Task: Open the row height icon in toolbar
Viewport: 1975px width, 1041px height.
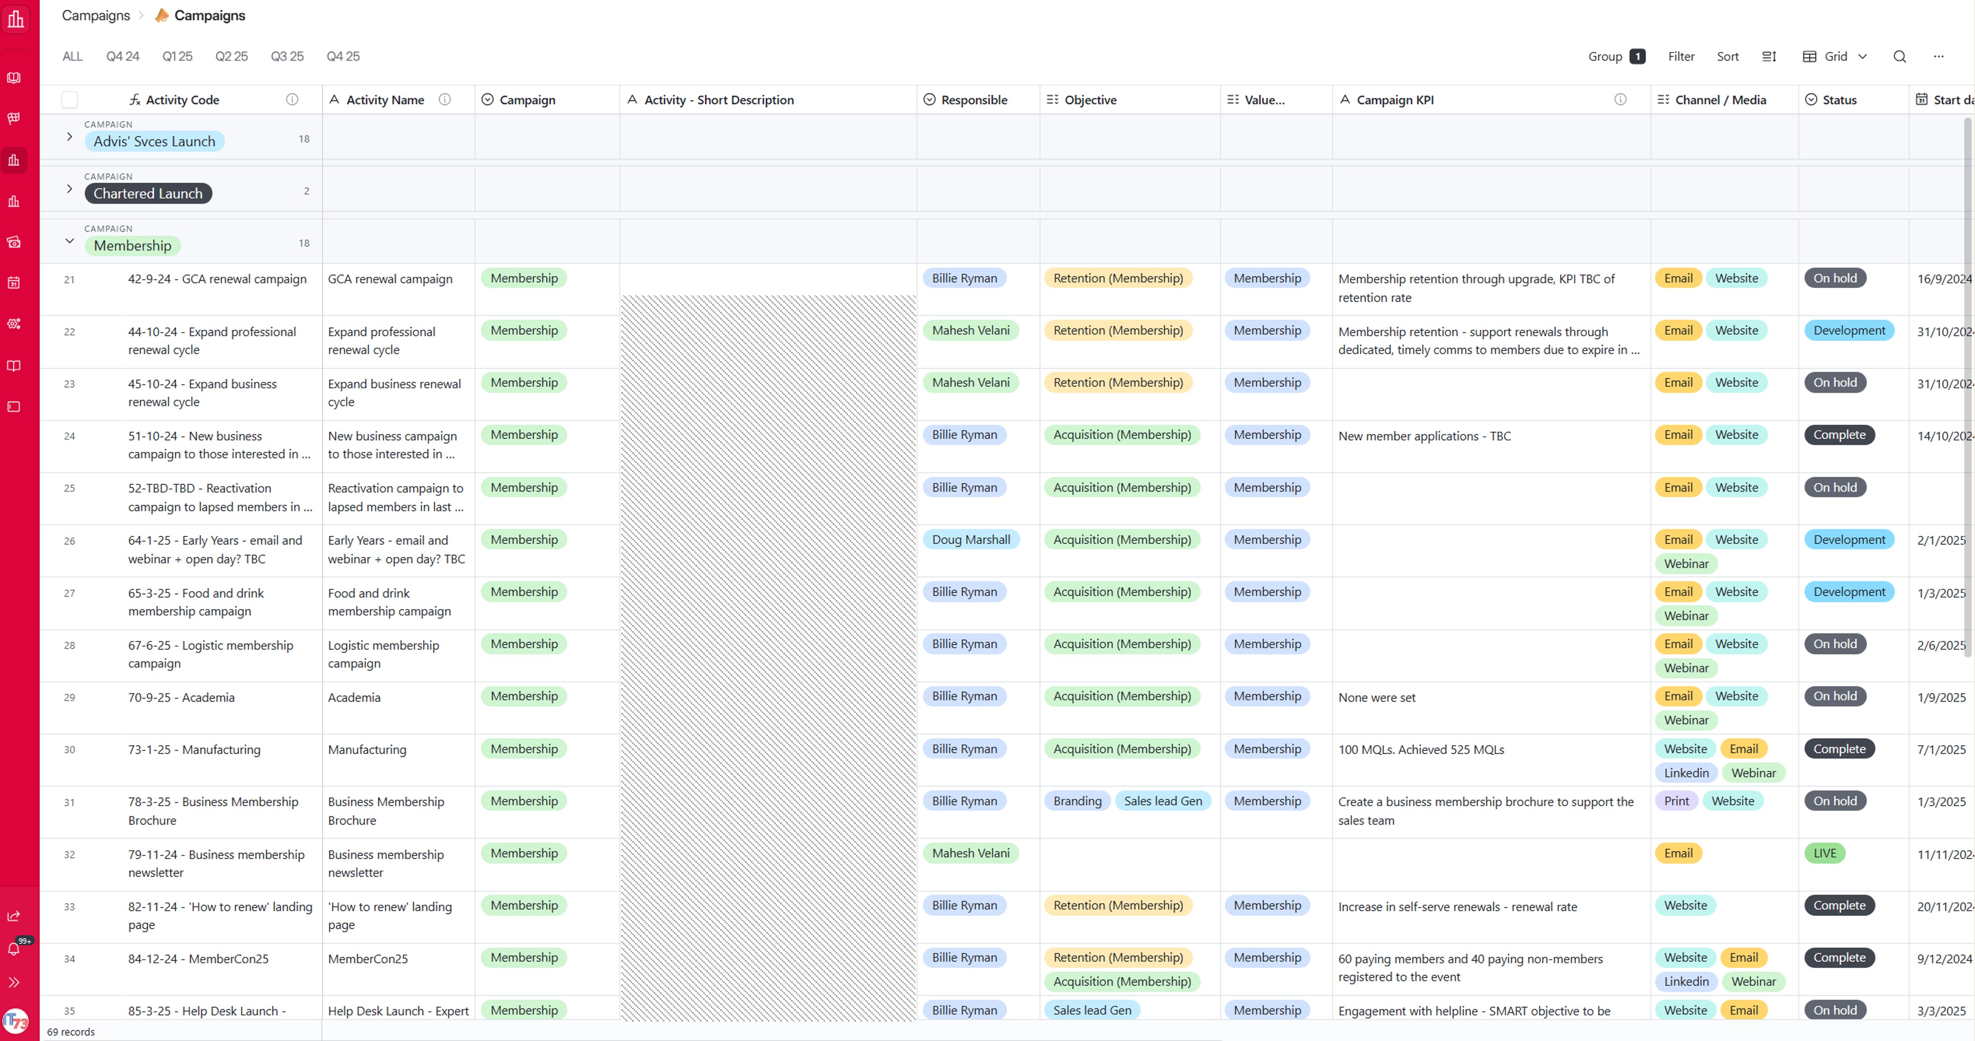Action: [1769, 56]
